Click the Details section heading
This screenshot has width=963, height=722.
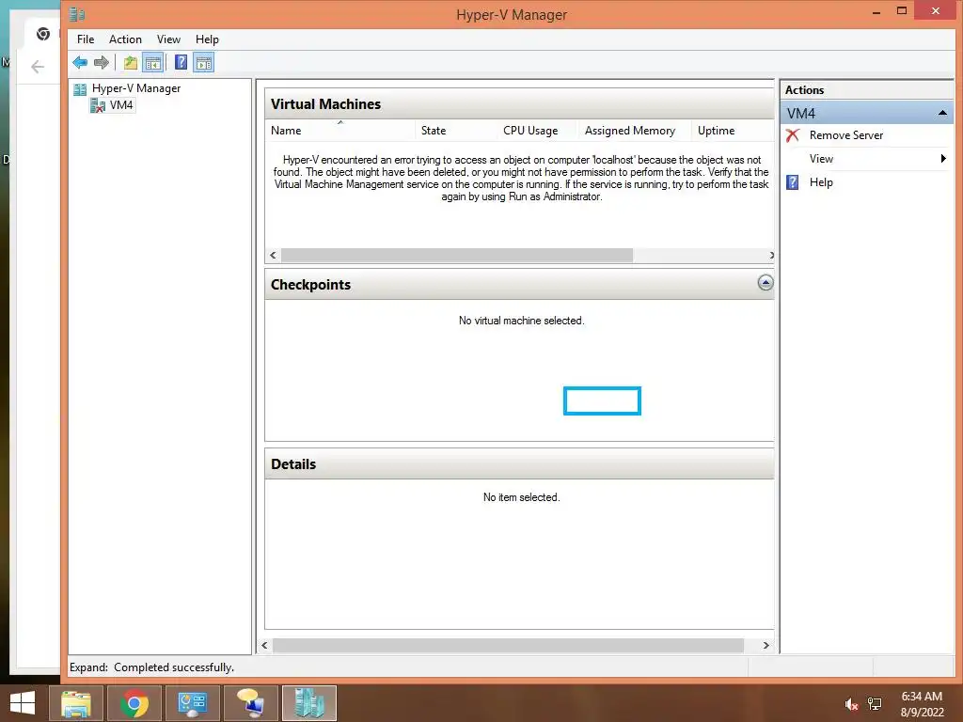[x=293, y=464]
